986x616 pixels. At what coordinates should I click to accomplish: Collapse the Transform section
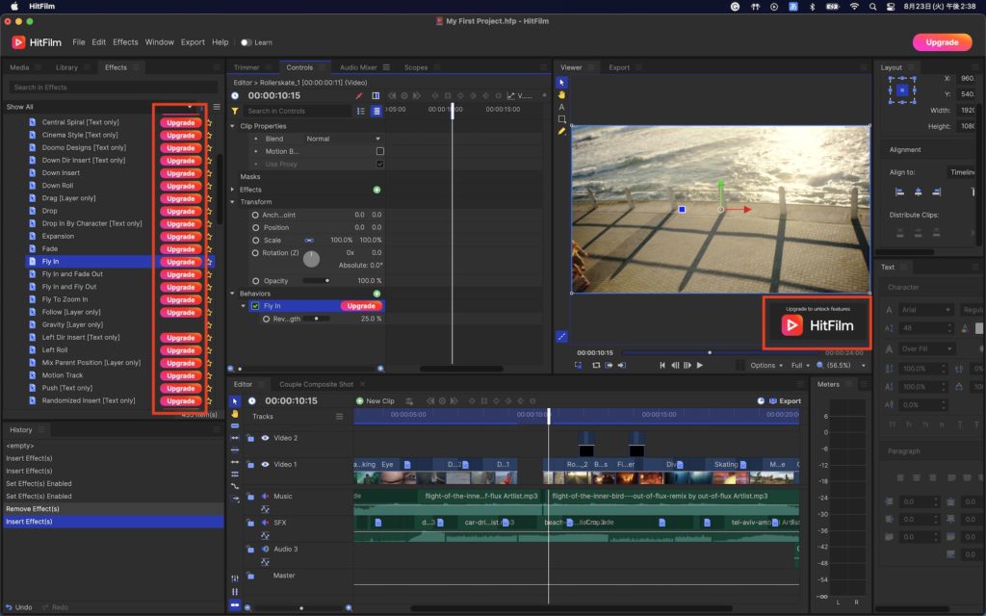point(233,202)
